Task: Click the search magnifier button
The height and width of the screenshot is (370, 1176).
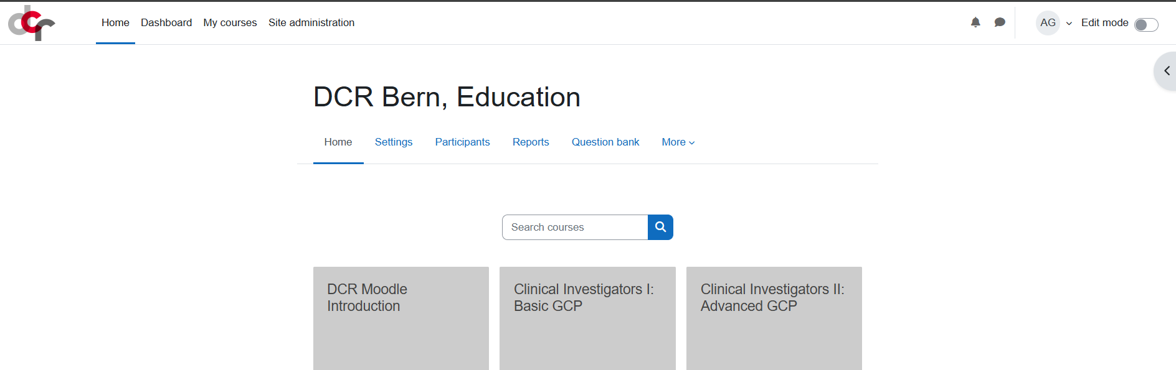Action: (660, 227)
